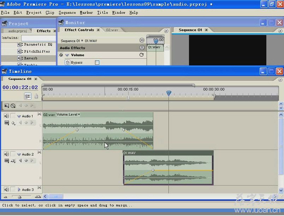Go to previous keyframe on Audio 1

(x=20, y=123)
